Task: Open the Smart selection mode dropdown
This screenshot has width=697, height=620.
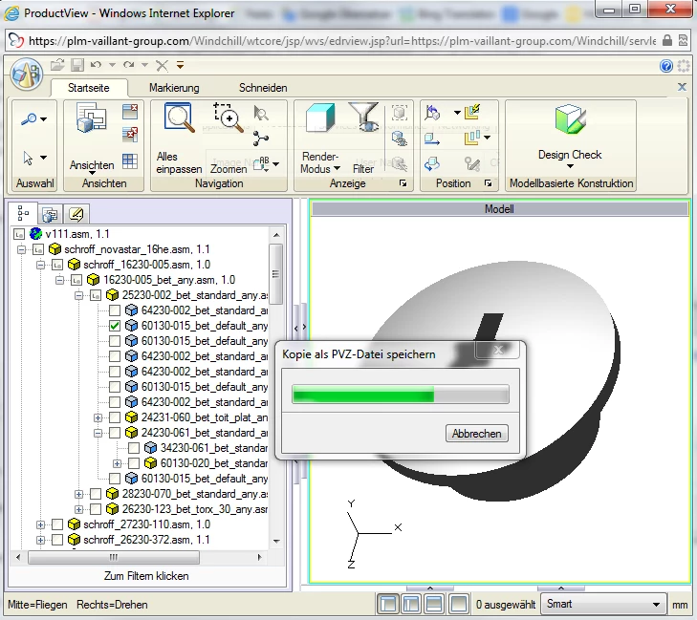Action: click(x=603, y=604)
